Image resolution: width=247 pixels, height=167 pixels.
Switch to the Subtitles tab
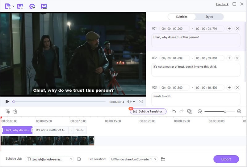coord(182,17)
